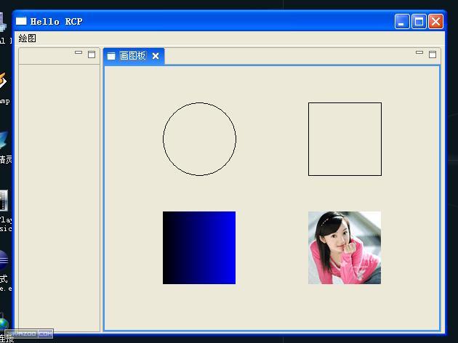The image size is (458, 343).
Task: Open the 绘图 menu
Action: [x=27, y=39]
